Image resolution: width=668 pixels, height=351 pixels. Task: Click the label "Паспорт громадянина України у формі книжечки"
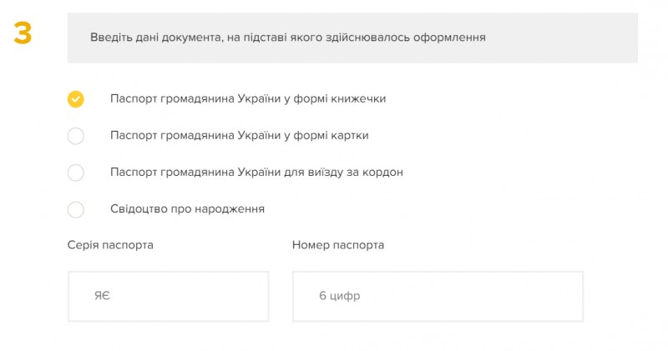click(x=247, y=98)
